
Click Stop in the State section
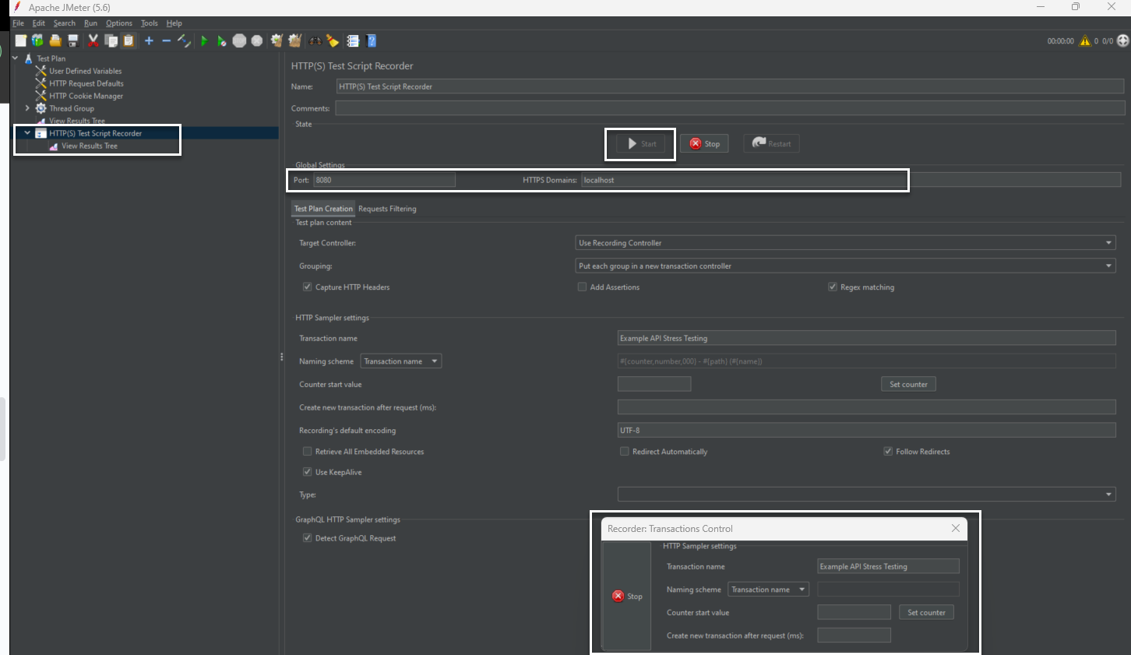(704, 144)
